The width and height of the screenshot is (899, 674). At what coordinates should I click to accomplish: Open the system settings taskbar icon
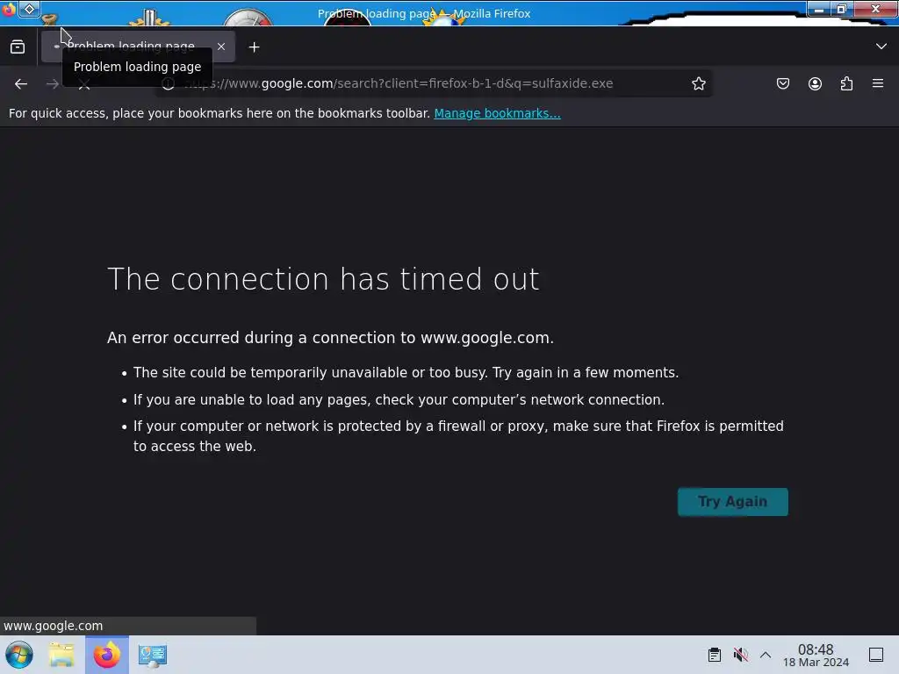[153, 655]
